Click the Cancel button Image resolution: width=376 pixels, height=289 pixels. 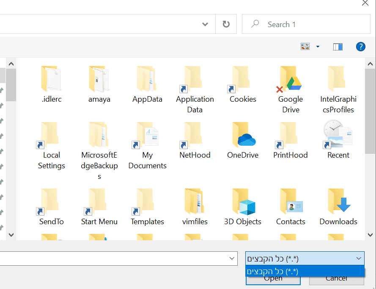pyautogui.click(x=336, y=278)
